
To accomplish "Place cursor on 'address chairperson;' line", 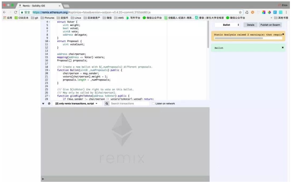I will 71,54.
